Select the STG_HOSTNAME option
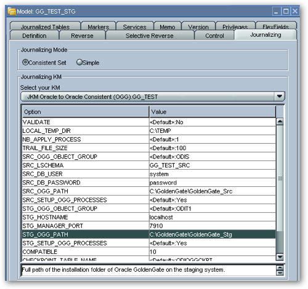The height and width of the screenshot is (289, 308). [x=86, y=217]
